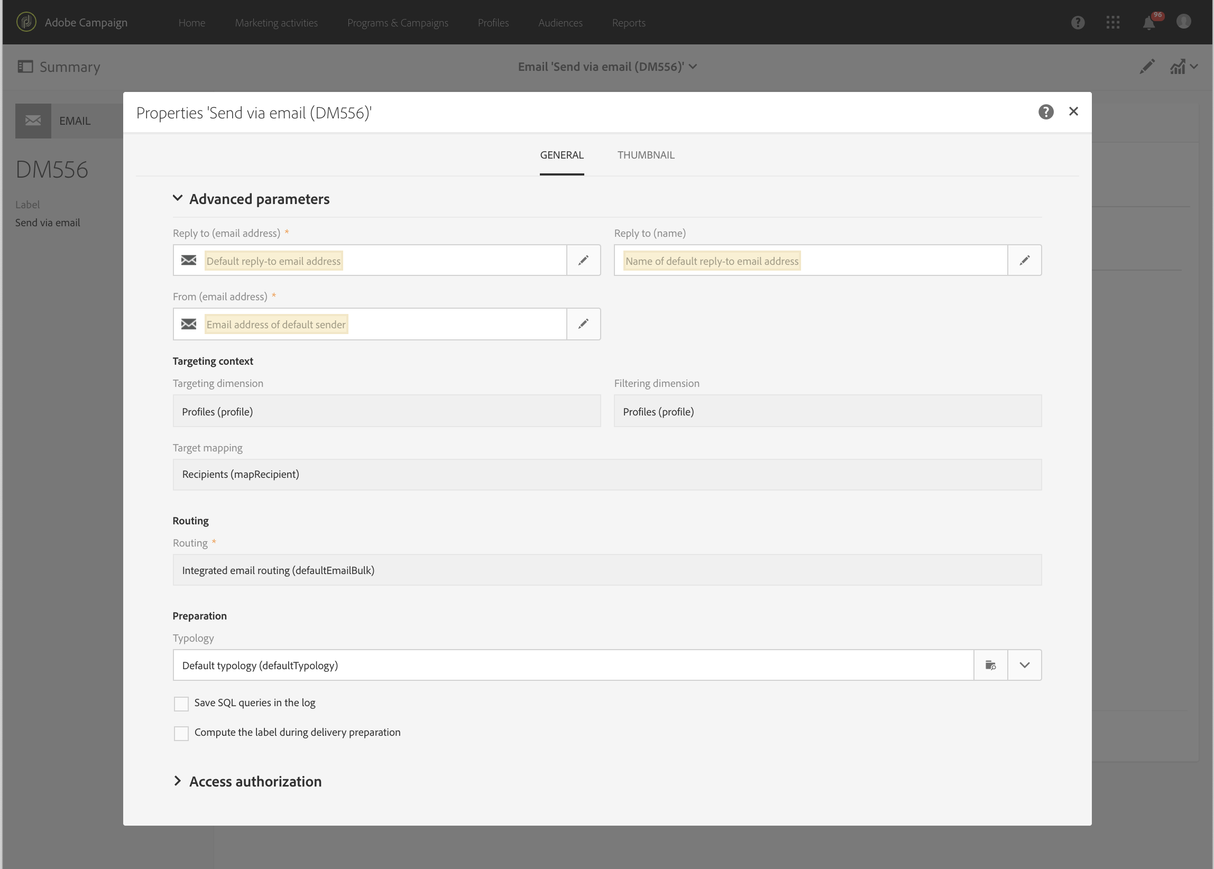This screenshot has height=869, width=1214.
Task: Enable Save SQL queries in the log
Action: pos(181,704)
